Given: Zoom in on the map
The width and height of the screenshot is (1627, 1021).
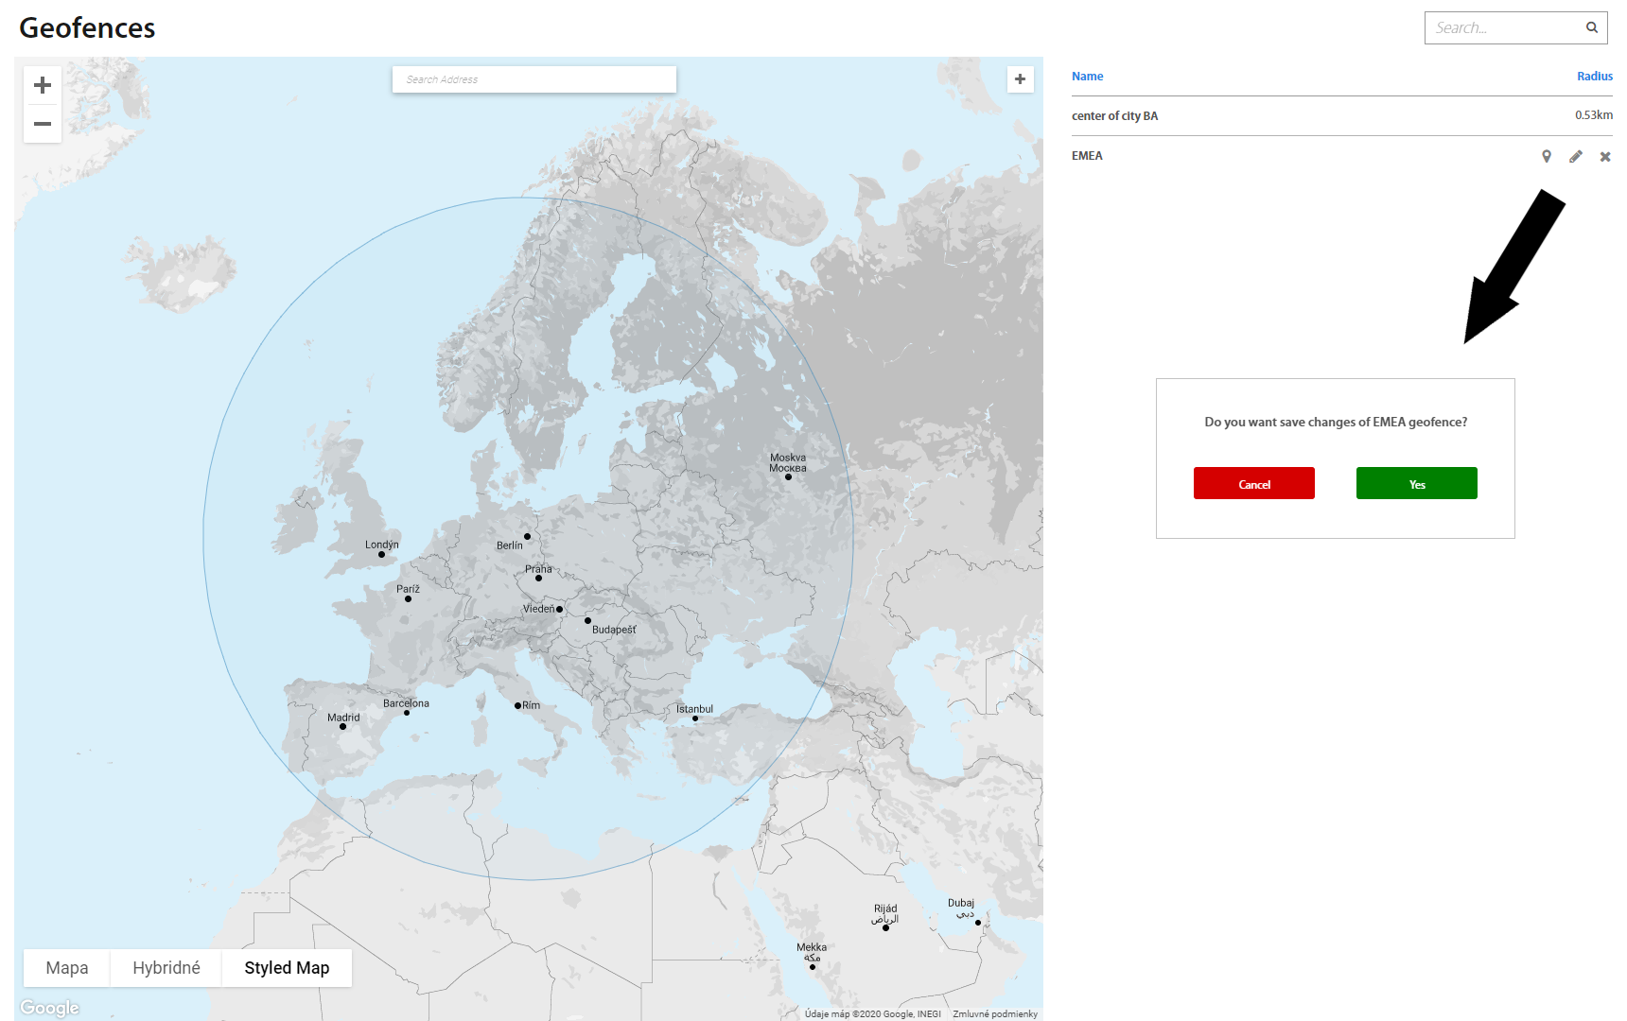Looking at the screenshot, I should pyautogui.click(x=43, y=85).
